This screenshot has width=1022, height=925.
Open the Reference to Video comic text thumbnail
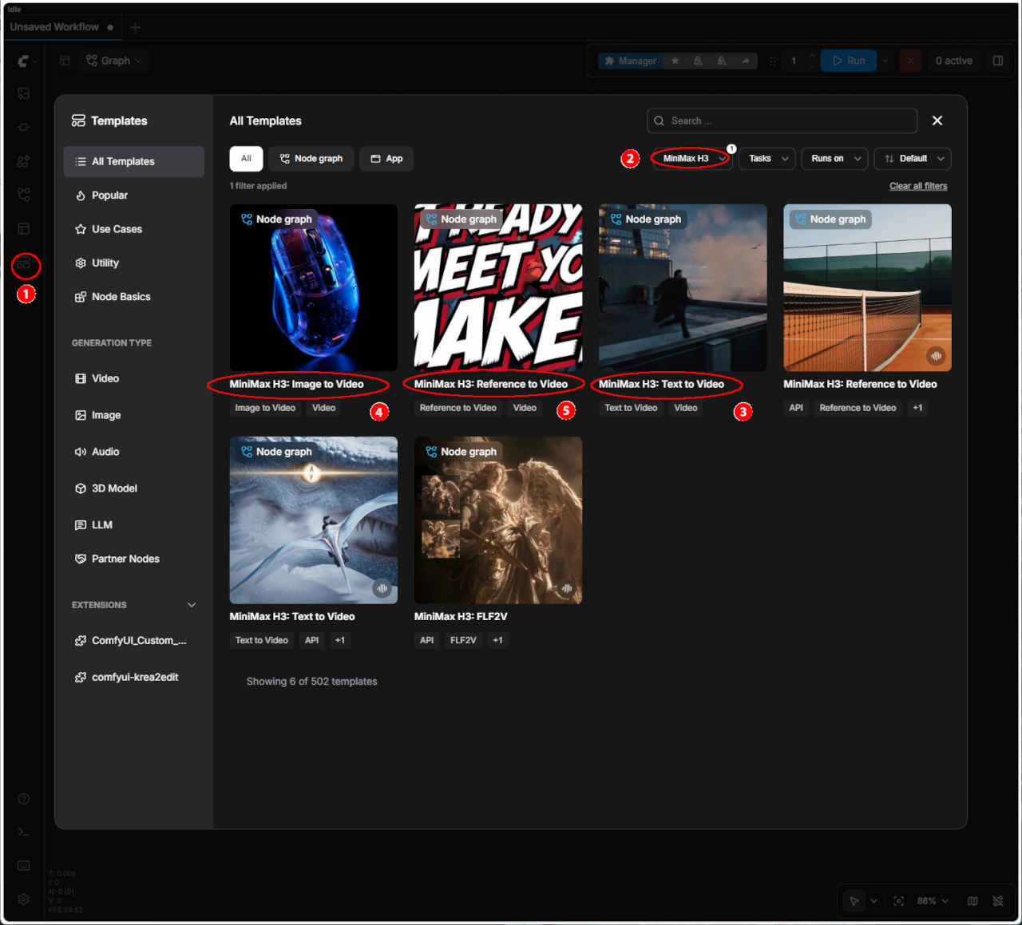tap(498, 287)
